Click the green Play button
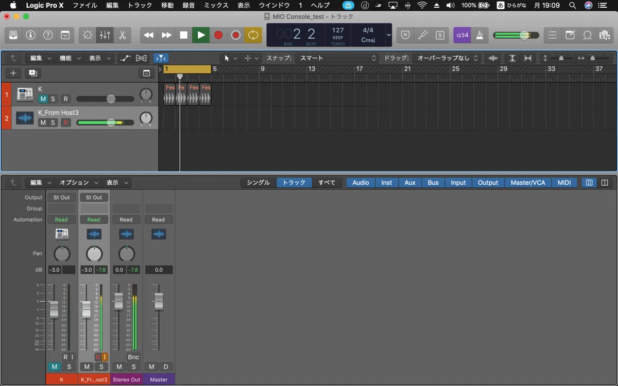The image size is (618, 386). (201, 35)
